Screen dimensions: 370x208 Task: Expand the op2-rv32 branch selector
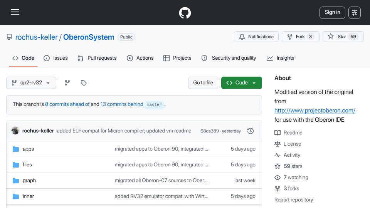point(31,83)
